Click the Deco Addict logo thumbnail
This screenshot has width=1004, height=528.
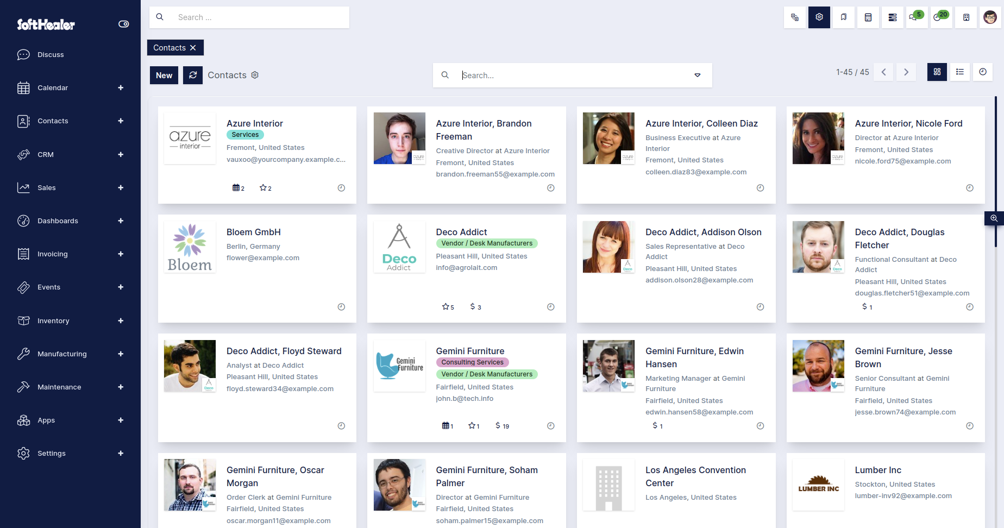[x=399, y=247]
